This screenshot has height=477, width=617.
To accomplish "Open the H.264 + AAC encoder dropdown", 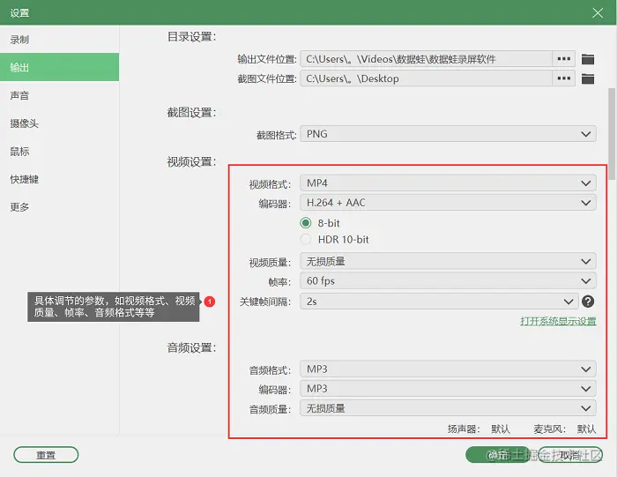I will pyautogui.click(x=448, y=203).
